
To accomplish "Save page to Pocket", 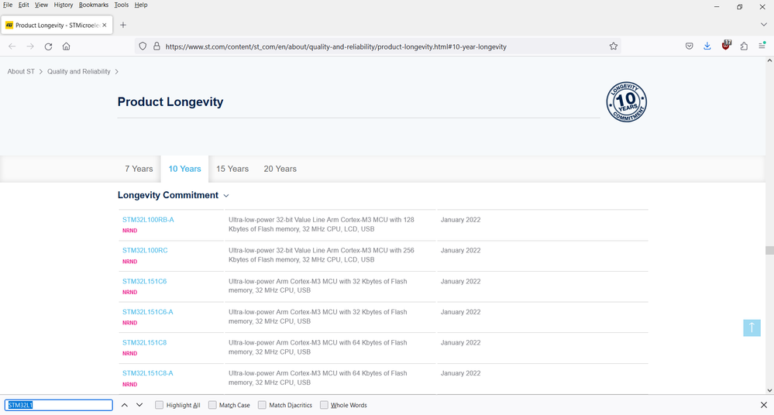I will click(x=689, y=46).
